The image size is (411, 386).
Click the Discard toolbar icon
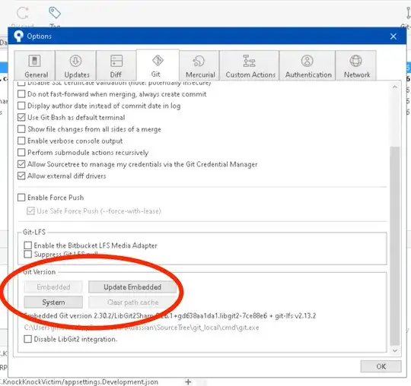[x=23, y=13]
